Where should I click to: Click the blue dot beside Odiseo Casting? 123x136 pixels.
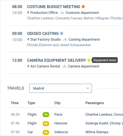coord(62,33)
